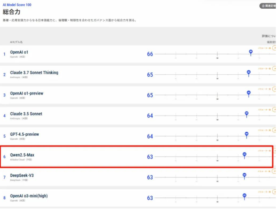Click the AIモデル名 column header
The width and height of the screenshot is (277, 210).
[x=16, y=42]
